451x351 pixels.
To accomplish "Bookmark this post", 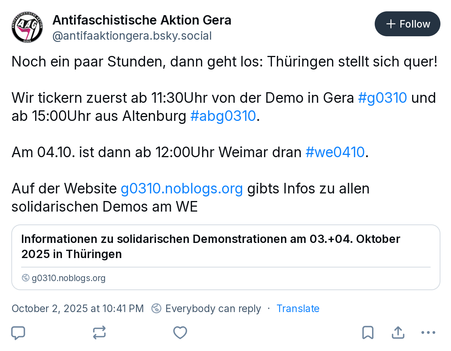I will (368, 333).
